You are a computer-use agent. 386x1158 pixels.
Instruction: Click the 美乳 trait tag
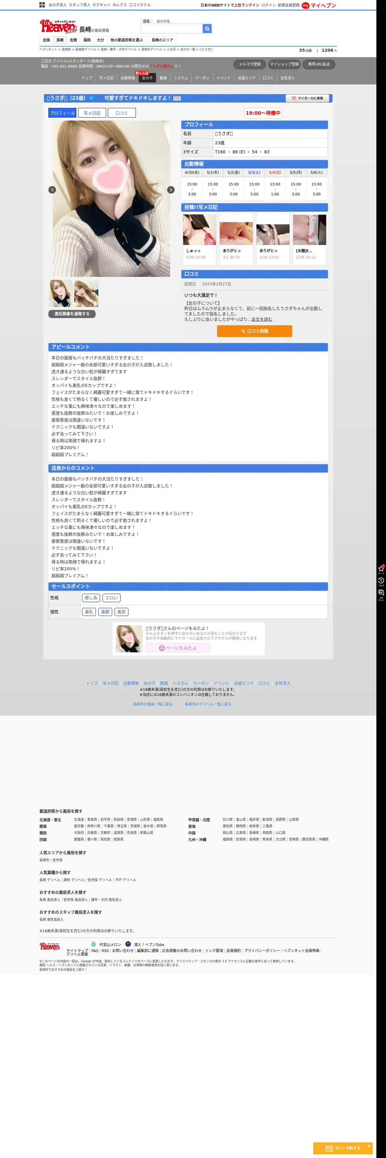pos(89,612)
